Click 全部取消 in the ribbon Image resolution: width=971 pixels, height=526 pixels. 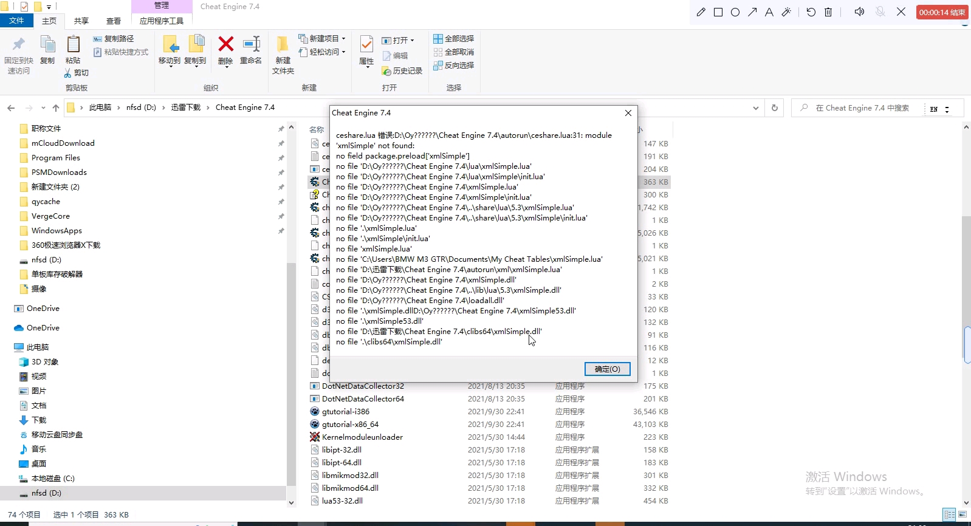tap(453, 52)
